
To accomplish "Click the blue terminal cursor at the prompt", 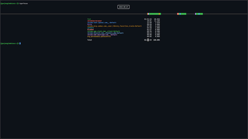I will pyautogui.click(x=20, y=43).
